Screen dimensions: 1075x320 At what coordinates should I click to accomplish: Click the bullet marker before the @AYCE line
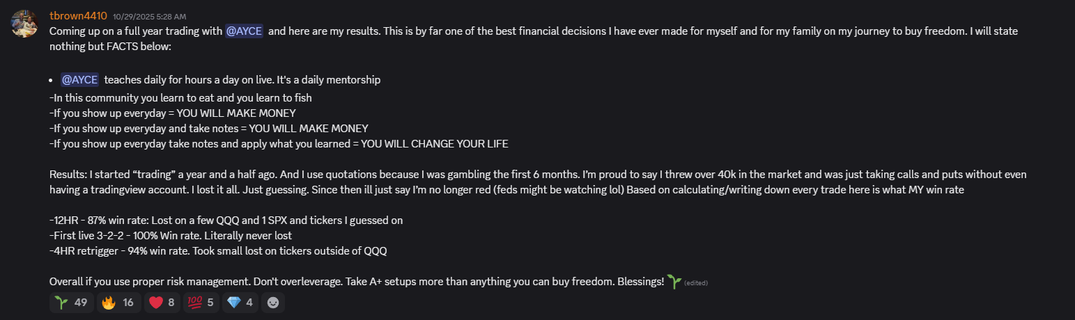(x=52, y=80)
